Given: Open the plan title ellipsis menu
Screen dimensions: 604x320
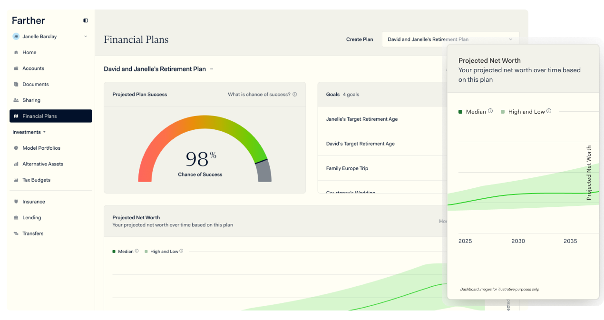Looking at the screenshot, I should 211,69.
